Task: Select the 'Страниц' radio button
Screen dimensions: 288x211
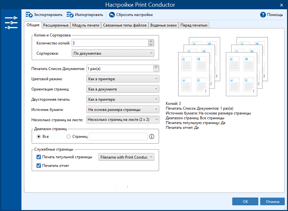Action: pyautogui.click(x=68, y=137)
